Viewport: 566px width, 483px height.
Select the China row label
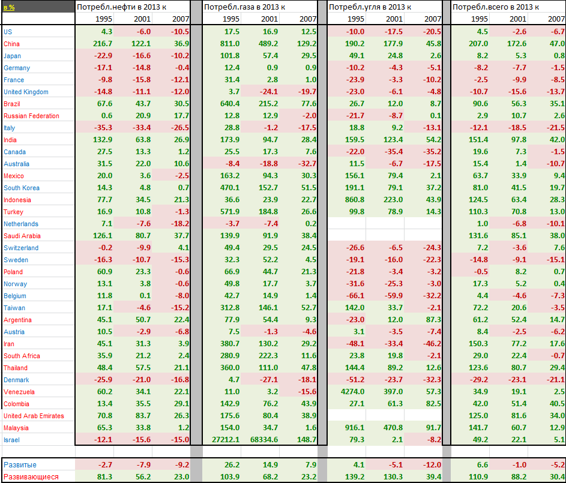coord(11,44)
